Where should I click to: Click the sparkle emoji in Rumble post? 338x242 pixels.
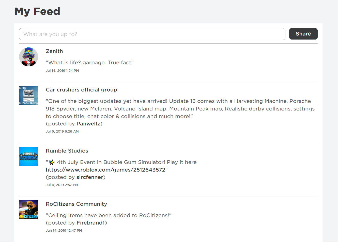52,162
